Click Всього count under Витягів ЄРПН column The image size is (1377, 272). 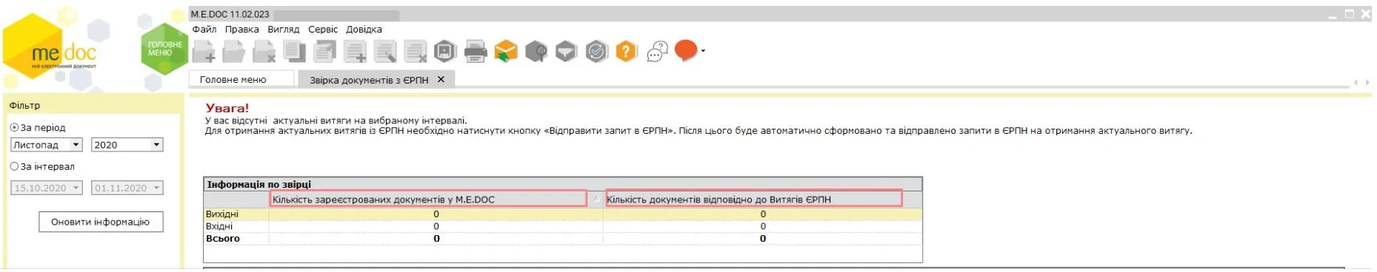763,239
